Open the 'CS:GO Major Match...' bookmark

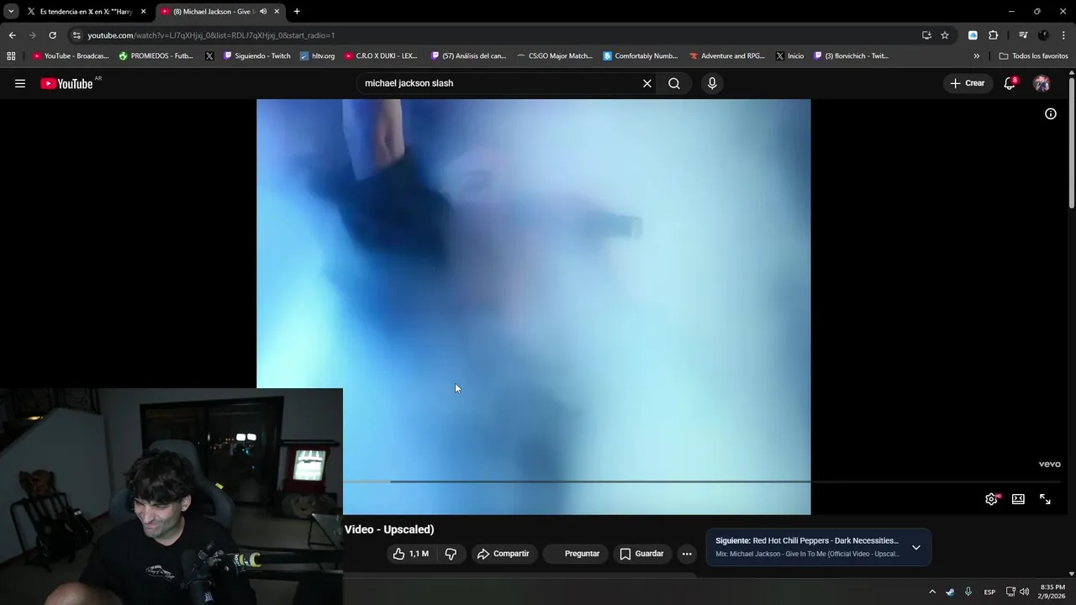(555, 56)
